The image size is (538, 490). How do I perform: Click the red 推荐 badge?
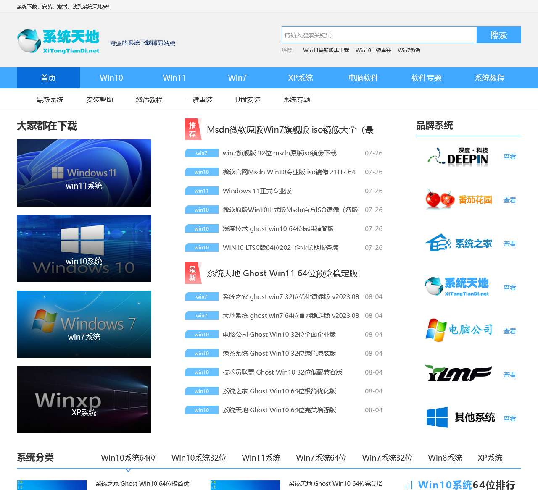[193, 130]
